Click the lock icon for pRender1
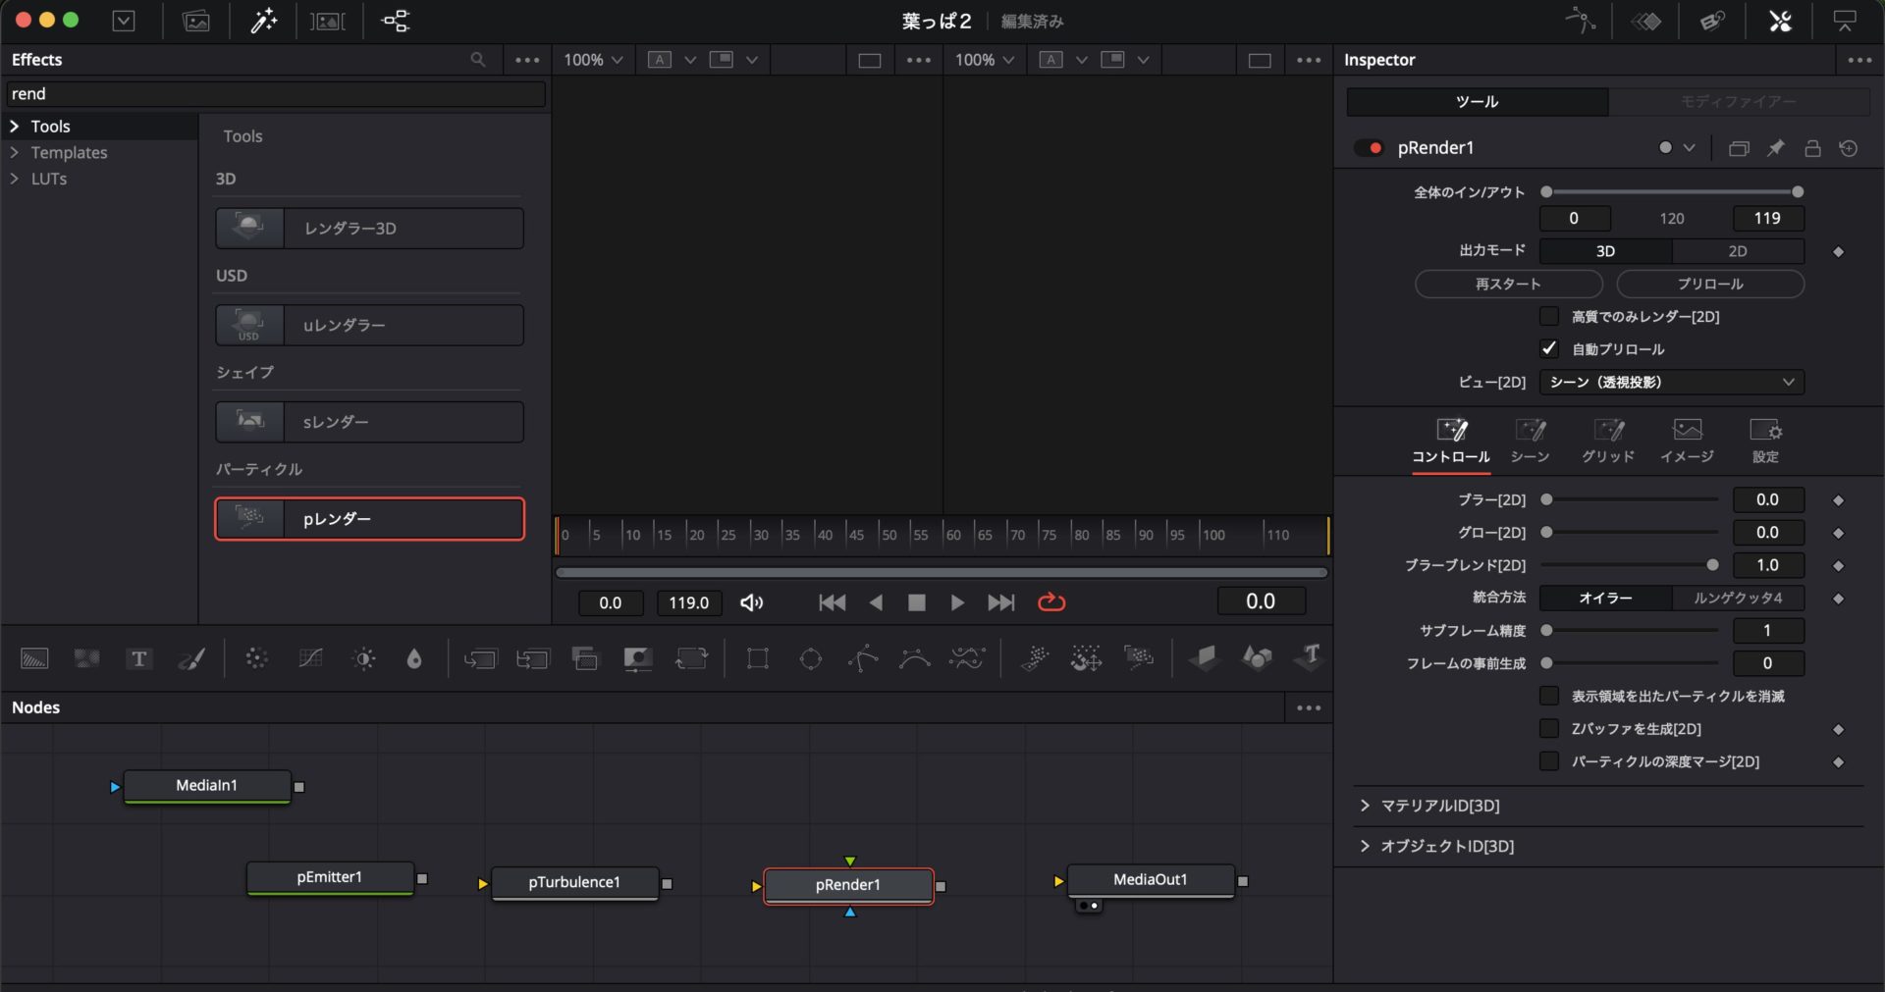Viewport: 1885px width, 992px height. (1812, 148)
